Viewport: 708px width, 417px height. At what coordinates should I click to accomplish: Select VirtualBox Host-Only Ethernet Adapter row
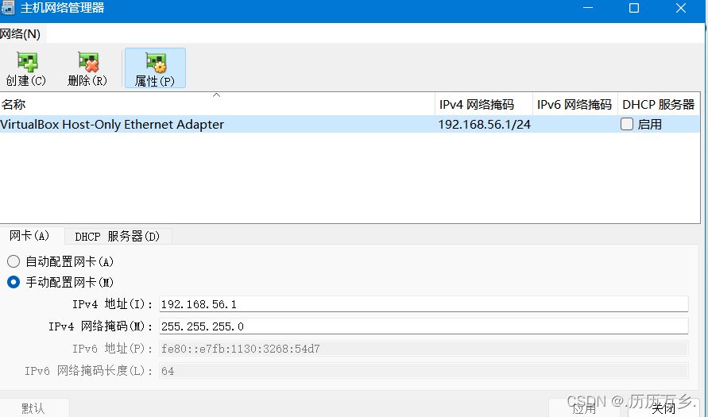point(350,124)
